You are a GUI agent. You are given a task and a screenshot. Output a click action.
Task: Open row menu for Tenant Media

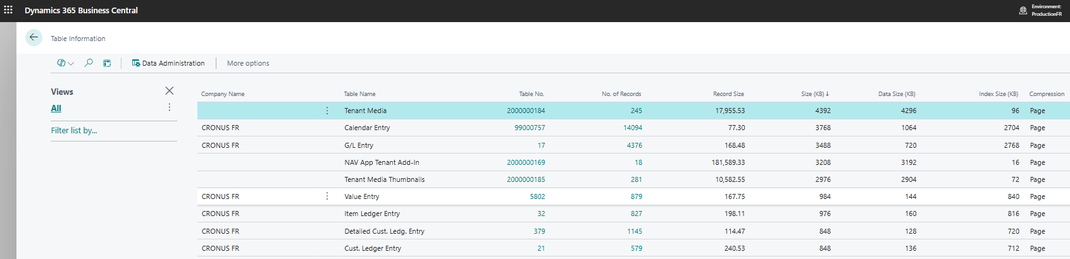point(327,111)
